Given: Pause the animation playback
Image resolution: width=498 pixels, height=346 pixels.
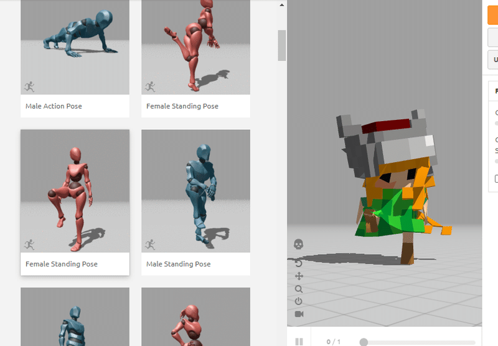Looking at the screenshot, I should pos(299,342).
